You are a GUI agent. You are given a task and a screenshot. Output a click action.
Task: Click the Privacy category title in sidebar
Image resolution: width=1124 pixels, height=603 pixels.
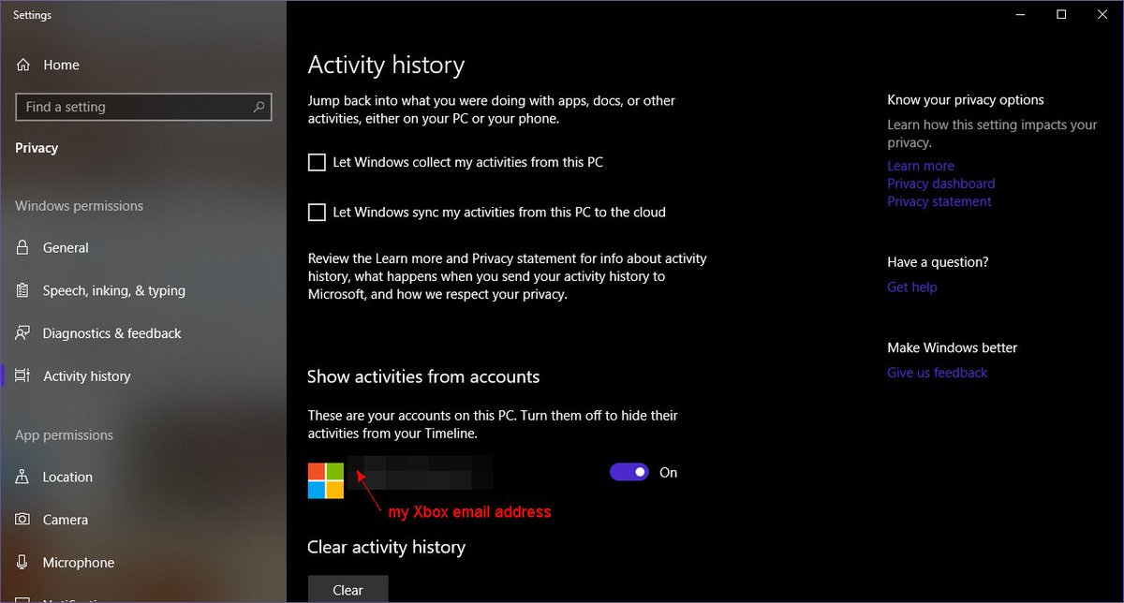[37, 148]
